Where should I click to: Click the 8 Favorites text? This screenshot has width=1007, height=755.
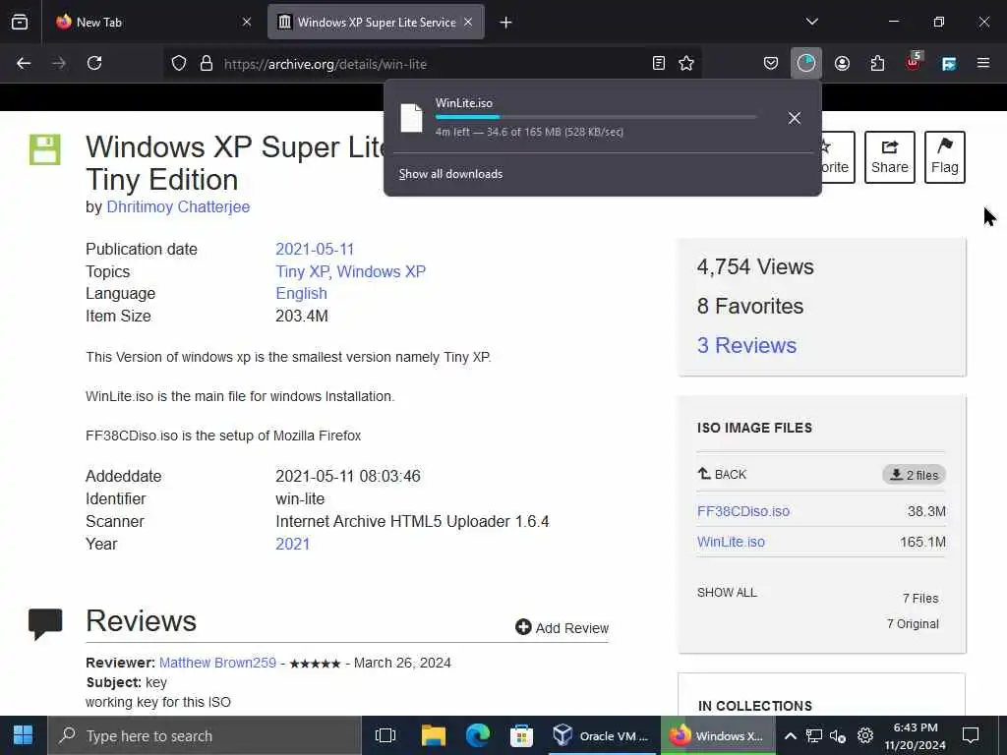coord(750,307)
